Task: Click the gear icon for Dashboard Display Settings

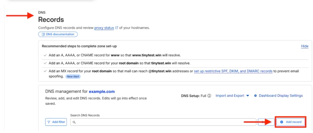Action: click(255, 96)
